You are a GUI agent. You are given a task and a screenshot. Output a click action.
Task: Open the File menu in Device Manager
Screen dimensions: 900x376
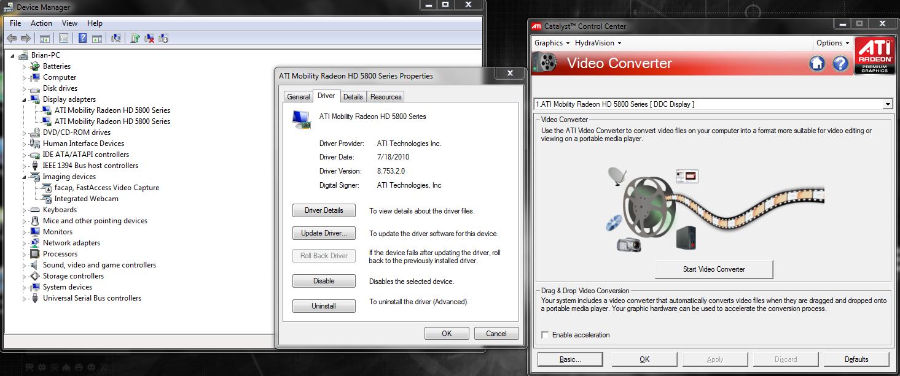click(15, 23)
